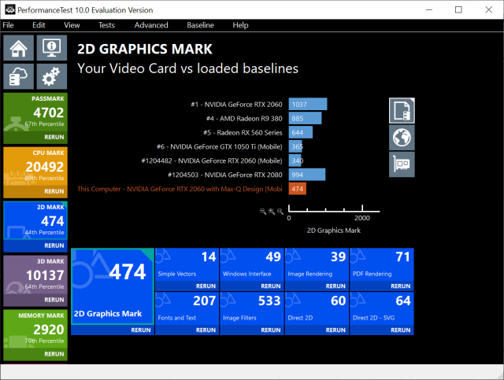The width and height of the screenshot is (504, 380).
Task: Select the Windows Interface 49 tile
Action: coord(252,264)
